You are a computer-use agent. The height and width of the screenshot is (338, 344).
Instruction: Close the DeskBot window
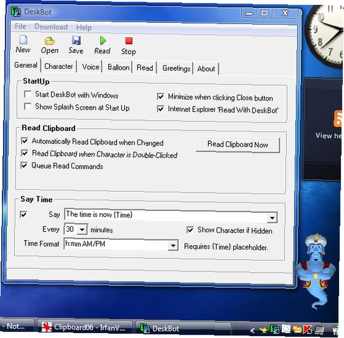pyautogui.click(x=285, y=13)
